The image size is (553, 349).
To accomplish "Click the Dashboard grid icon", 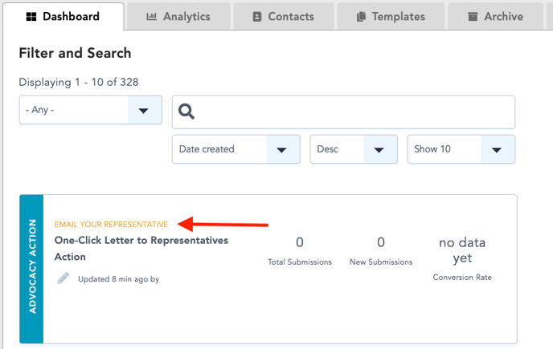I will [31, 17].
